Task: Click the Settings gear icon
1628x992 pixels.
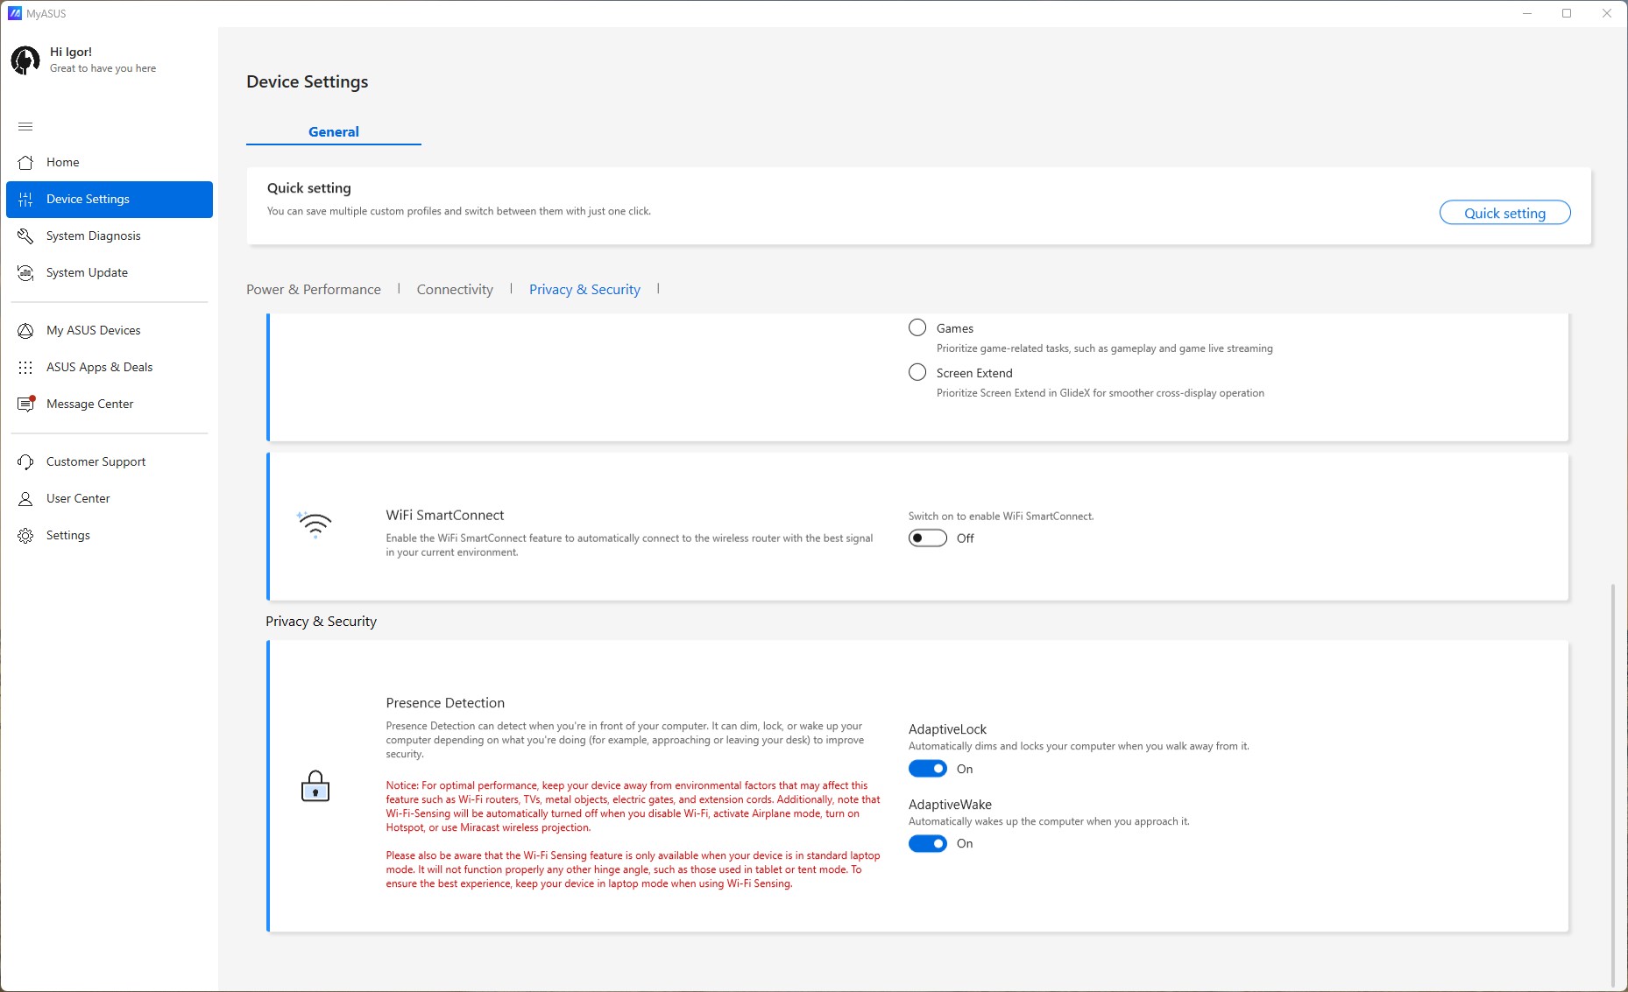Action: pos(25,536)
